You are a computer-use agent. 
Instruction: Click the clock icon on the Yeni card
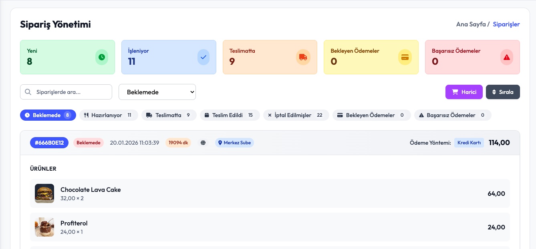coord(102,57)
